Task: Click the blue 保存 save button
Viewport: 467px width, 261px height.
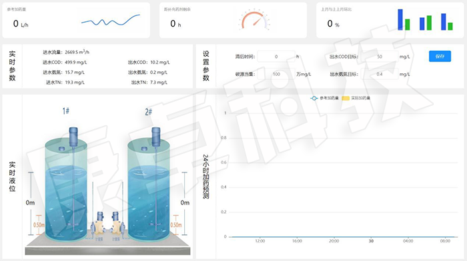Action: pos(440,56)
